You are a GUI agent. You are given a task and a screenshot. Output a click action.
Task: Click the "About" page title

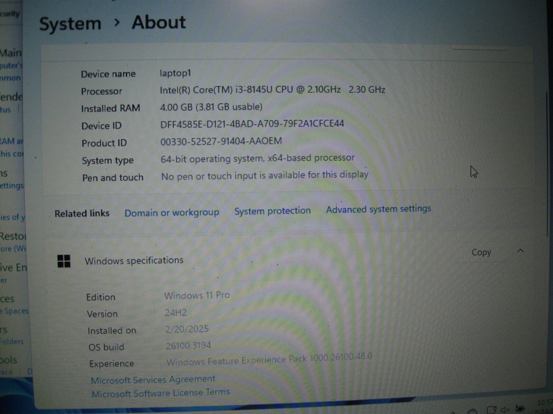(x=159, y=22)
